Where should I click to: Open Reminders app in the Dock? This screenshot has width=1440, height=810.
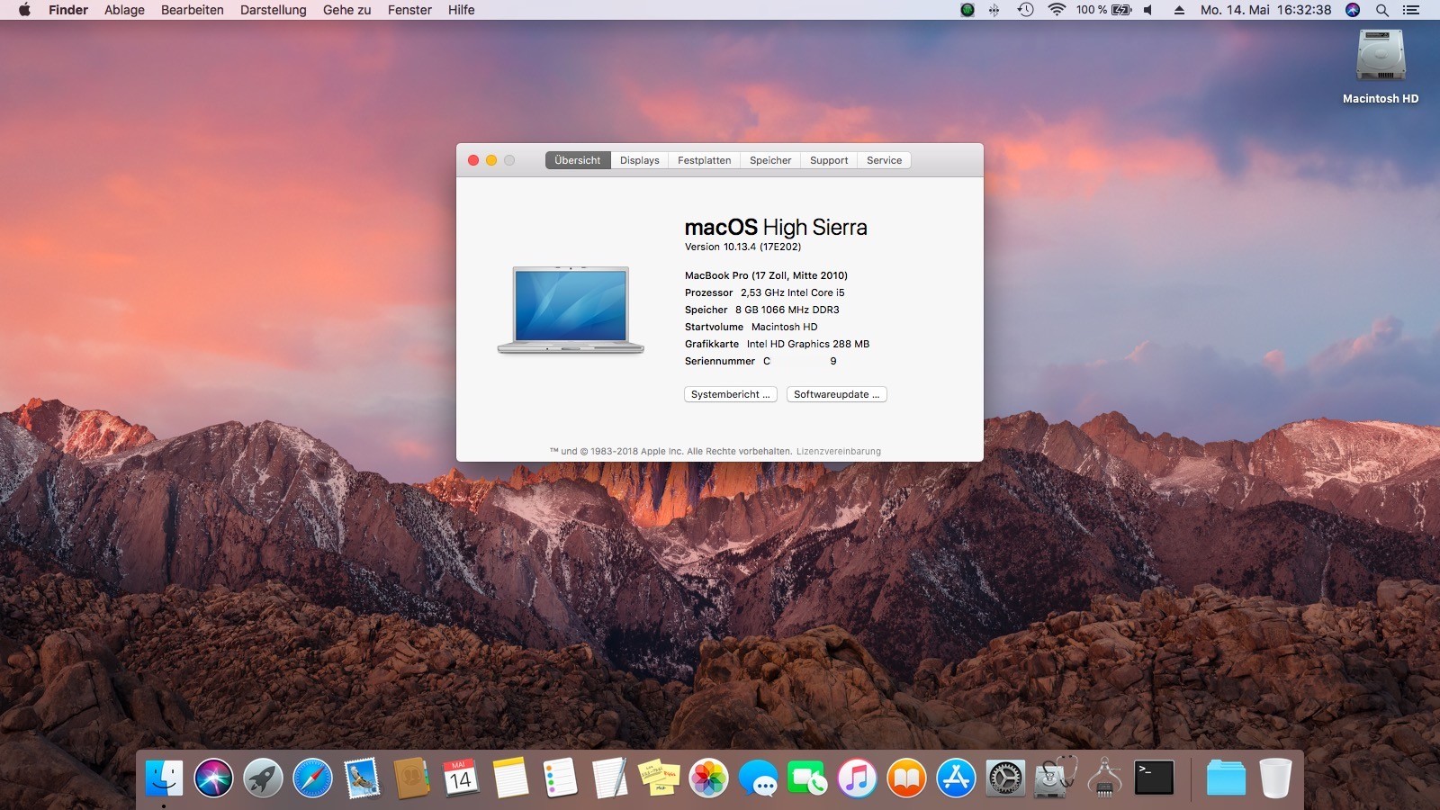click(x=560, y=778)
